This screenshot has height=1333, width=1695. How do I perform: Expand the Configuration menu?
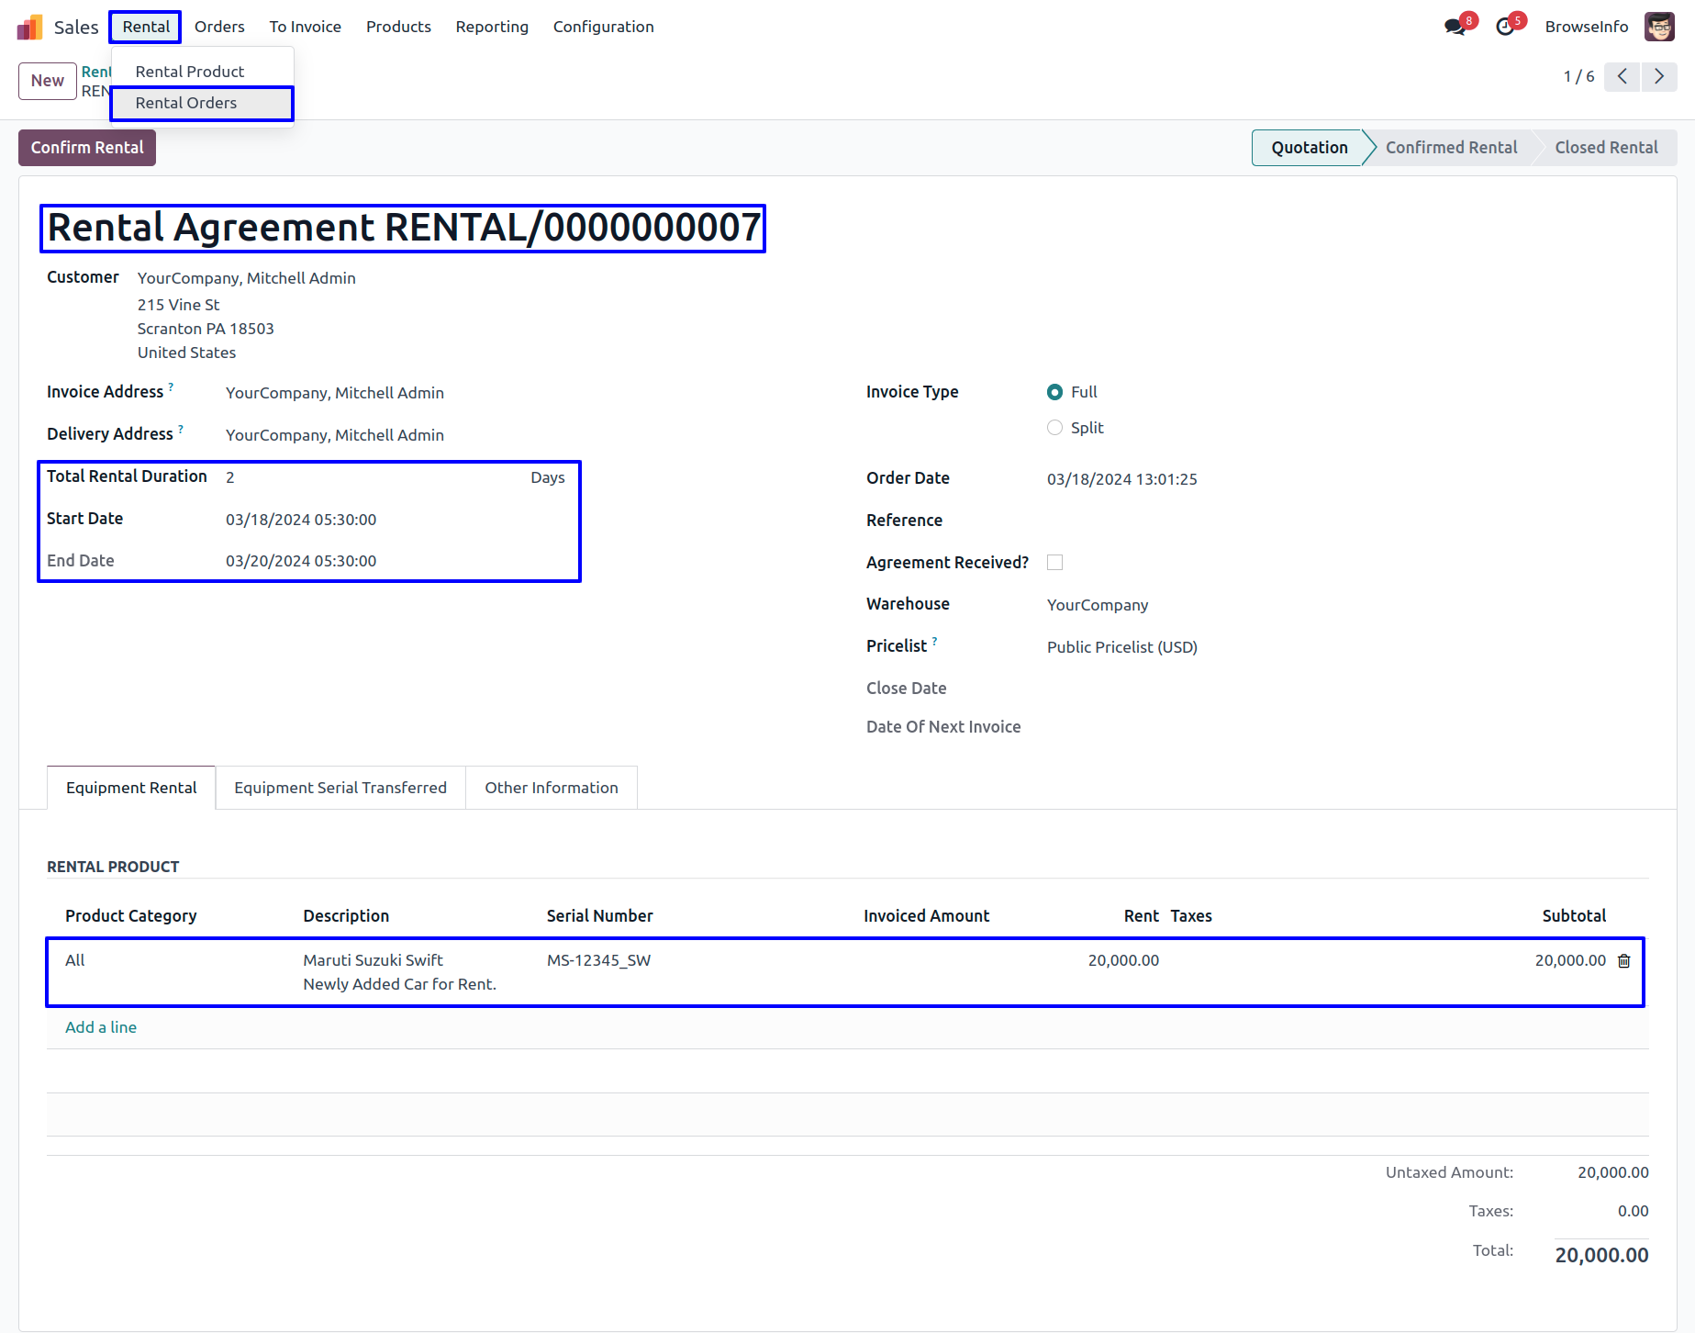click(x=603, y=28)
